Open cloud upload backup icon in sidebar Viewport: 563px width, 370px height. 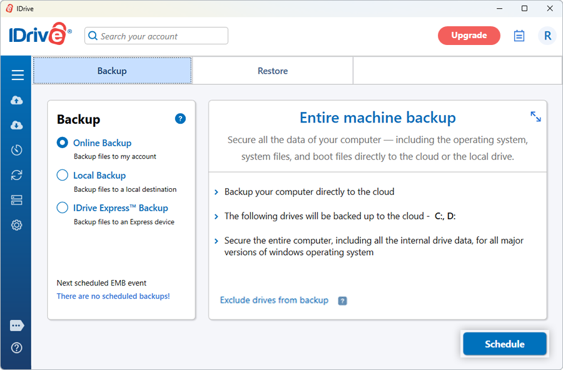(16, 100)
